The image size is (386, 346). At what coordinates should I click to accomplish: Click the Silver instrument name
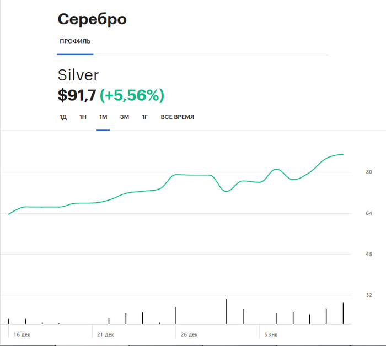pos(78,75)
